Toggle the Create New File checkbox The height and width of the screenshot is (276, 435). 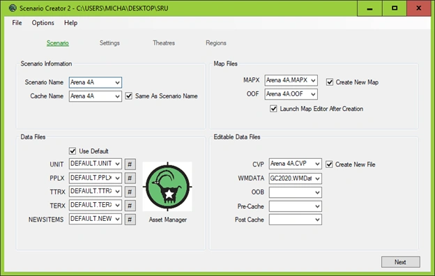329,164
